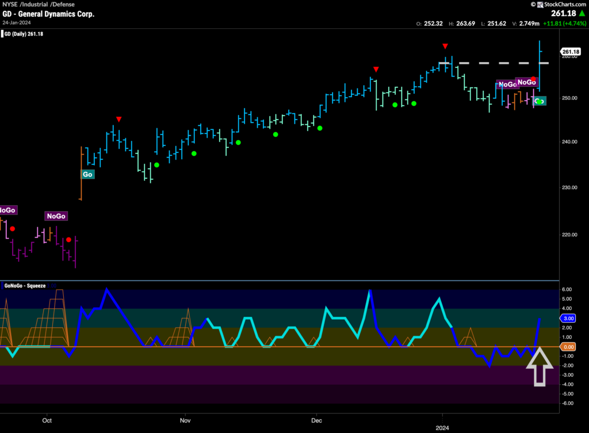Click the GD - General Dynamics Corp. title
Screen dimensions: 589x433
[x=48, y=14]
